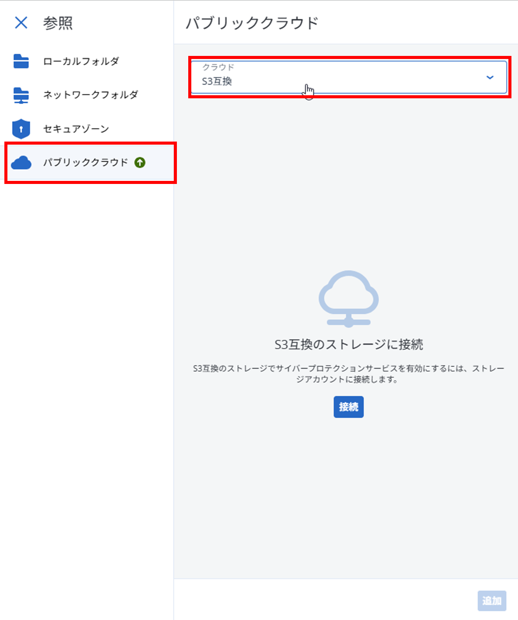This screenshot has width=518, height=620.
Task: Click the パブリッククラウド panel header title
Action: [252, 23]
